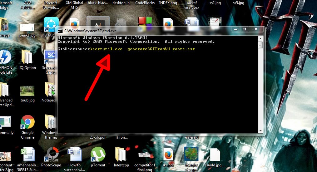Click the cmd.exe window title text

point(90,31)
